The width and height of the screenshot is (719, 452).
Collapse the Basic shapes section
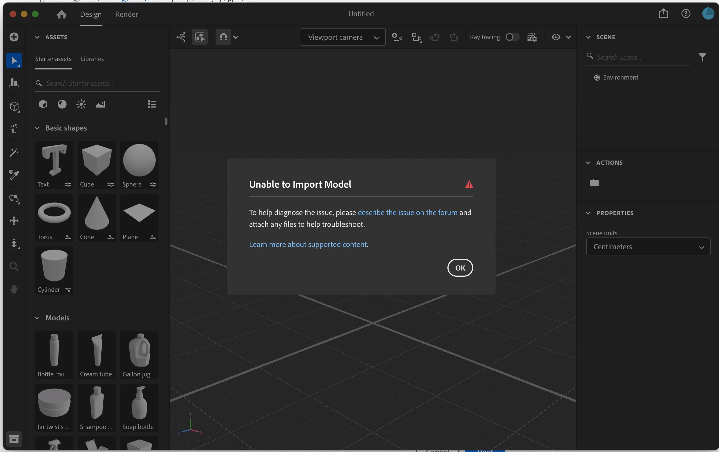click(x=37, y=128)
